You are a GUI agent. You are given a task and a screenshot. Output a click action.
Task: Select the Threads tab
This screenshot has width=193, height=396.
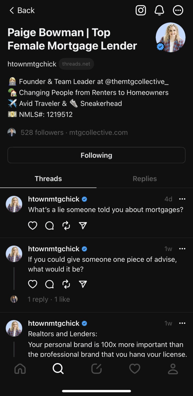[x=48, y=179]
